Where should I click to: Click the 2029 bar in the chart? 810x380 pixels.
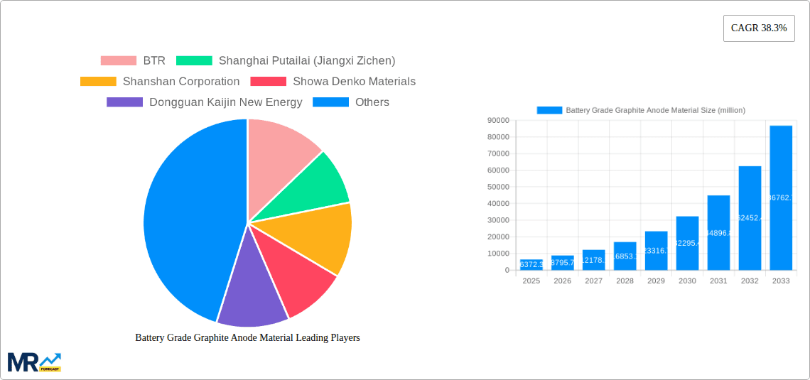click(656, 251)
